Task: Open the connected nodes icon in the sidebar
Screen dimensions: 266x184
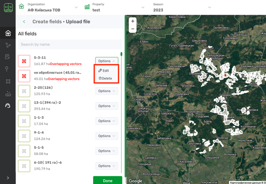Action: tap(8, 45)
